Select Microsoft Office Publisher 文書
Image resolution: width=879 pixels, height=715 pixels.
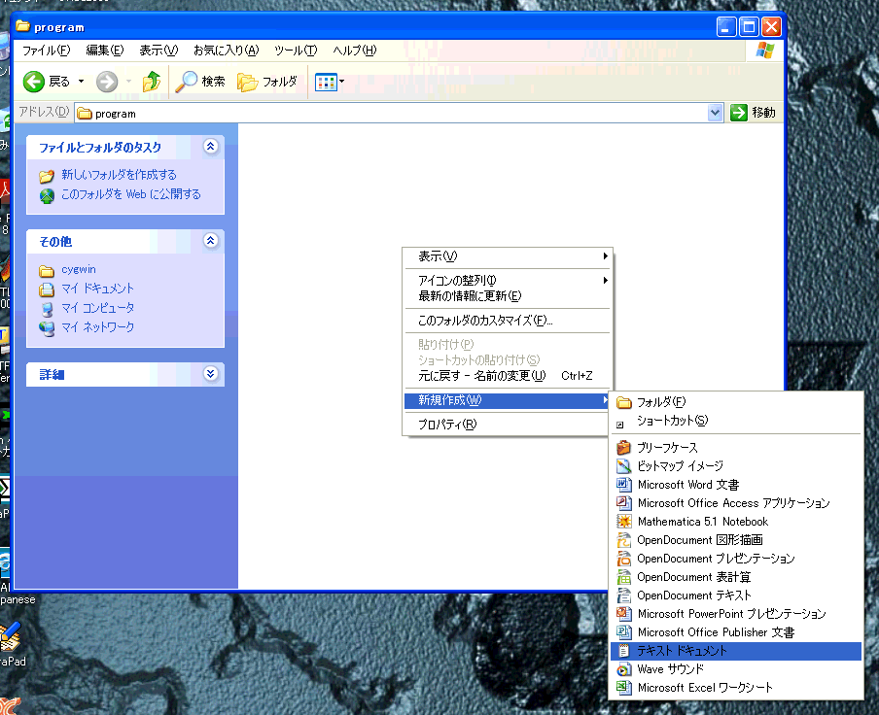[x=735, y=632]
